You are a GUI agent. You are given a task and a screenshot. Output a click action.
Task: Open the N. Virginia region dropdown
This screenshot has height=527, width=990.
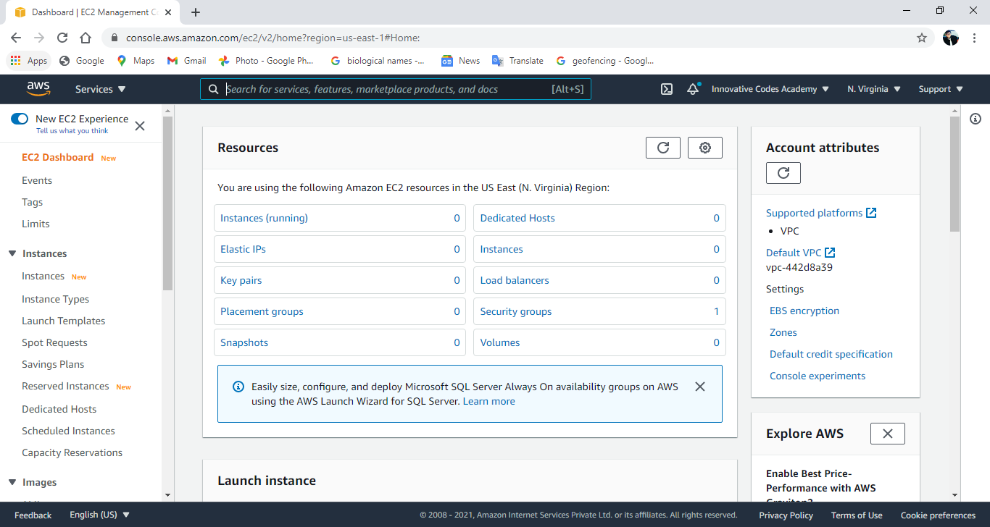873,88
